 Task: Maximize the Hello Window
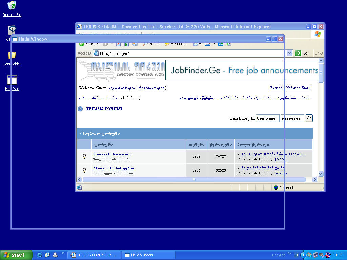click(x=274, y=39)
